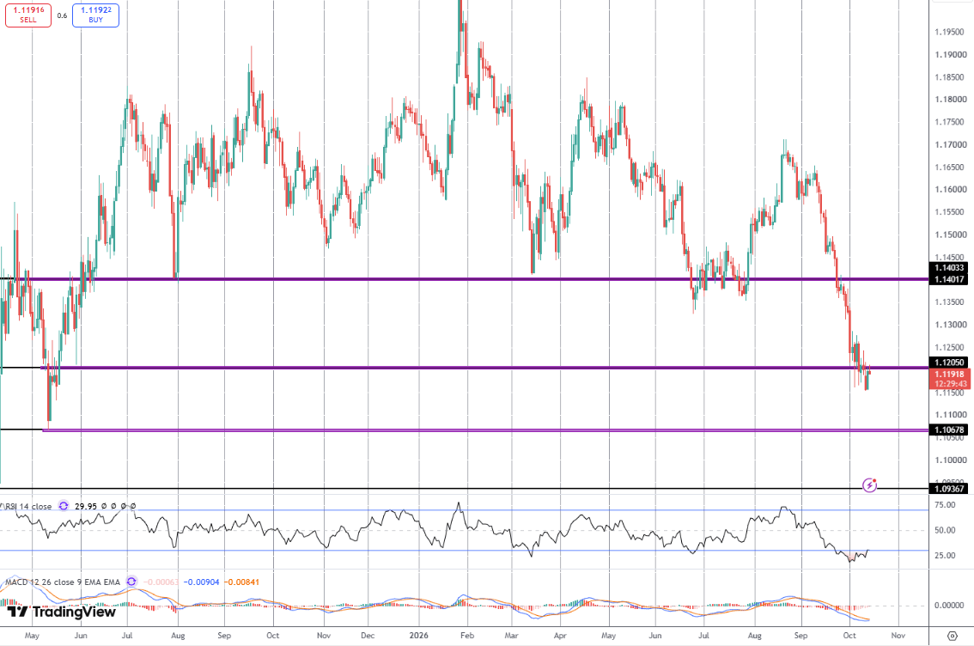This screenshot has height=646, width=974.
Task: Click the 1.12050 price label
Action: pos(948,363)
